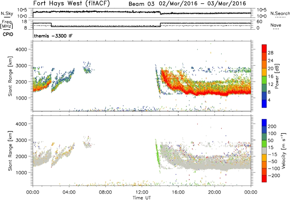Select the "24" tick on the Power color bar

pos(270,61)
